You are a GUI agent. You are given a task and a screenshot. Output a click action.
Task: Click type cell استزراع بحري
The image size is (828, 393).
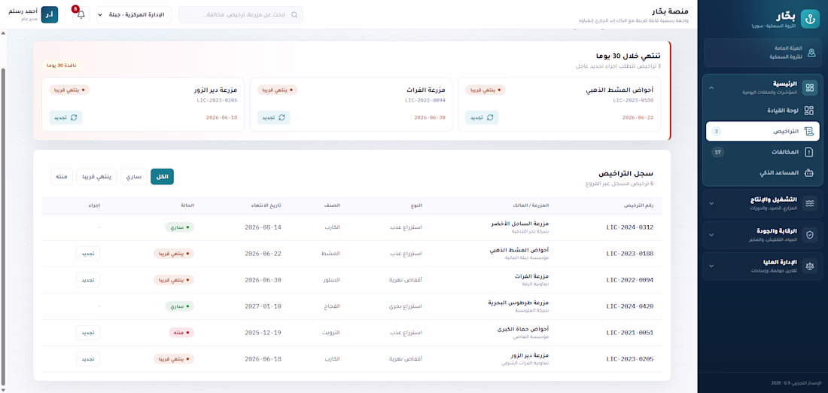click(x=407, y=306)
